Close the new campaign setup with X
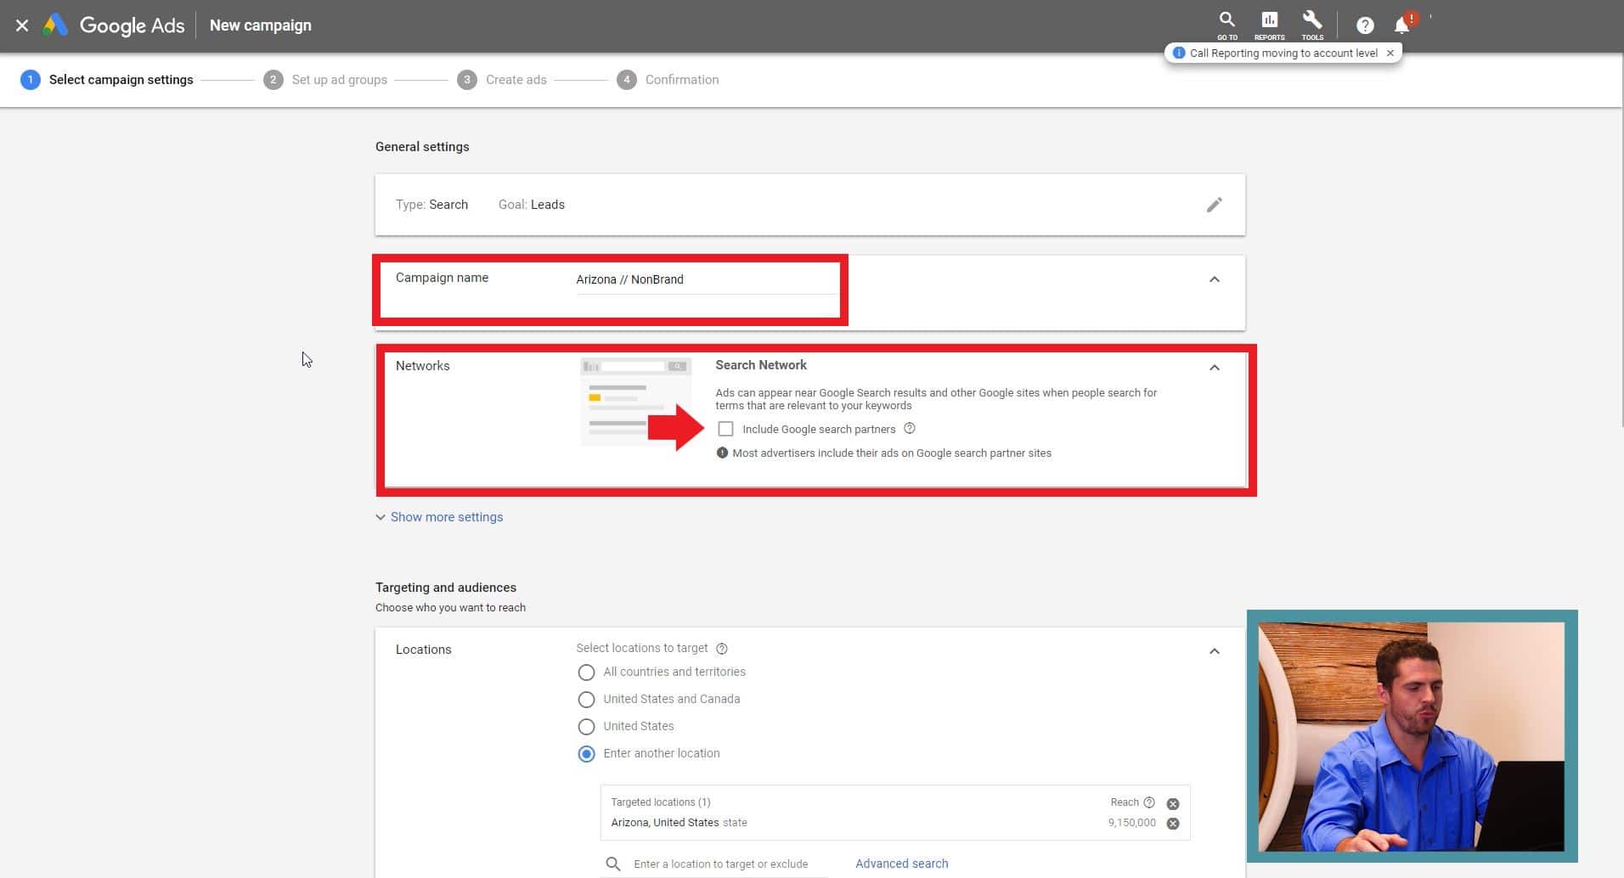This screenshot has width=1624, height=878. point(22,25)
